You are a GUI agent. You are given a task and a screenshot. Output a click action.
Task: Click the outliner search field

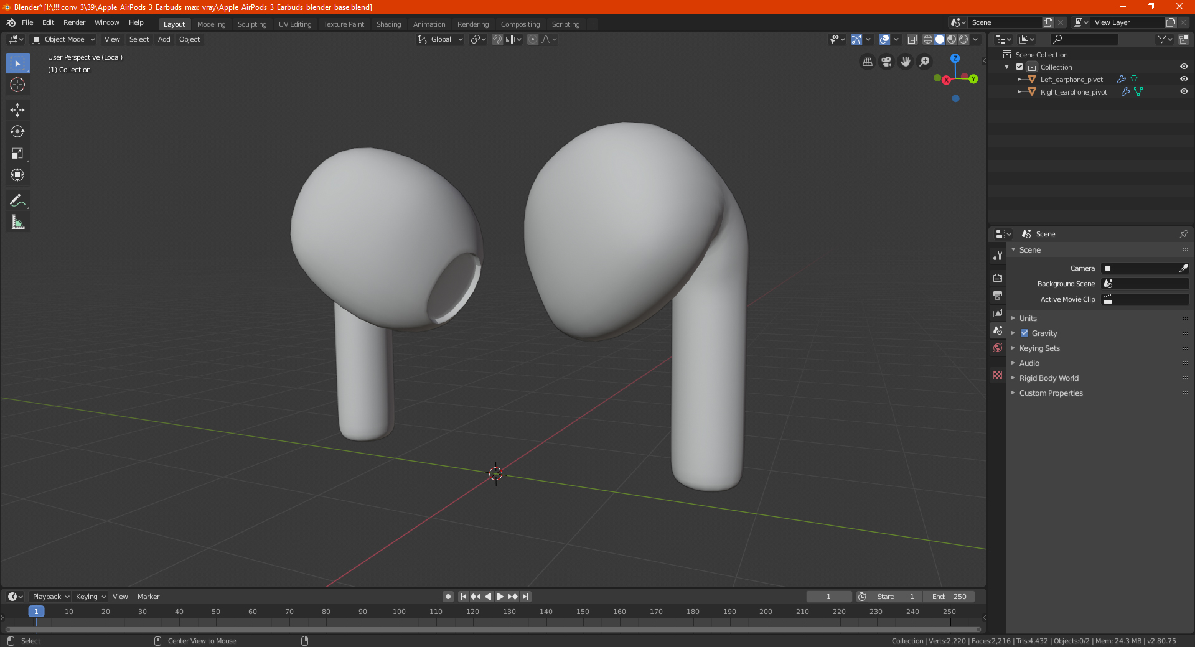(x=1084, y=39)
